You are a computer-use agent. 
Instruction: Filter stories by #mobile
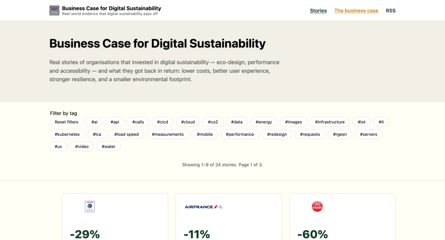205,134
